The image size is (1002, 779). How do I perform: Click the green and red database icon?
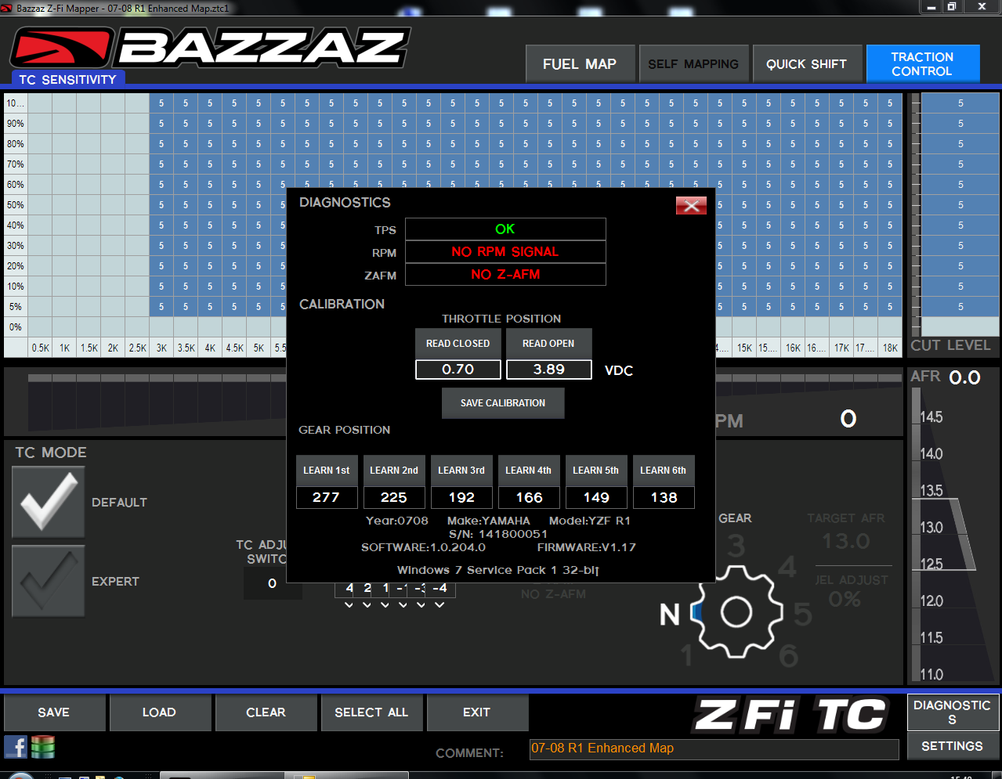[x=43, y=747]
